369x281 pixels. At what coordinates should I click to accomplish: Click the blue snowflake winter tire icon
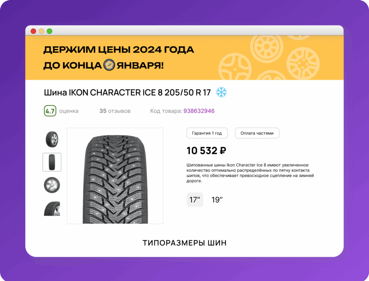[221, 92]
